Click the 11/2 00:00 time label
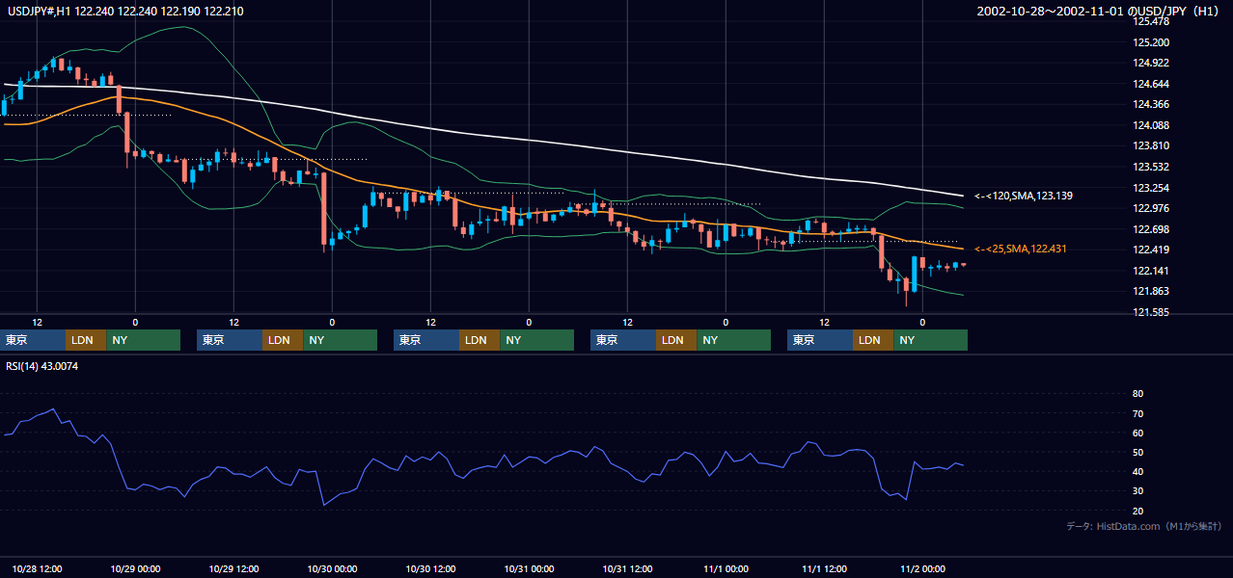Screen dimensions: 1233x578 922,568
